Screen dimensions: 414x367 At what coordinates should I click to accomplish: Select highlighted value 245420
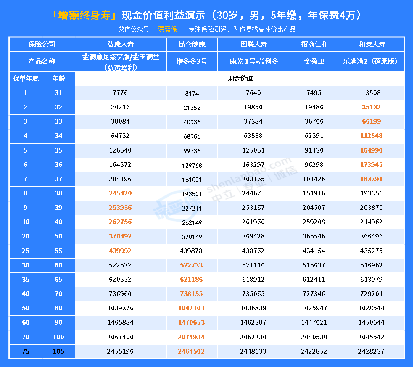click(120, 193)
